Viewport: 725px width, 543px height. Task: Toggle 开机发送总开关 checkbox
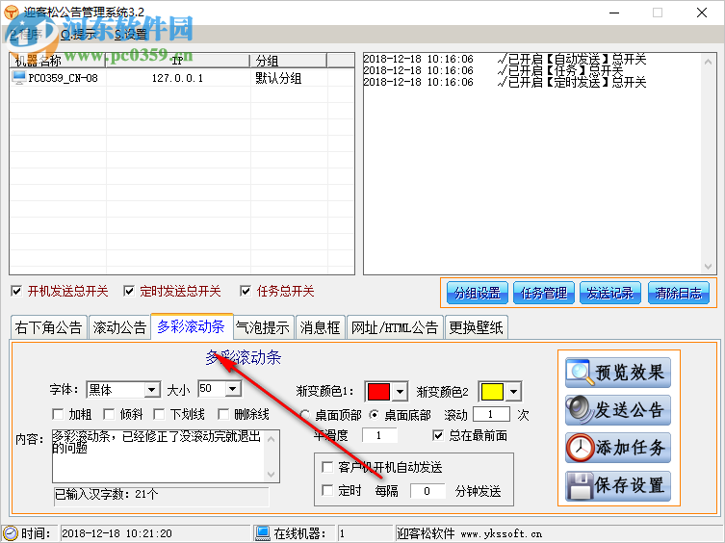(x=16, y=291)
